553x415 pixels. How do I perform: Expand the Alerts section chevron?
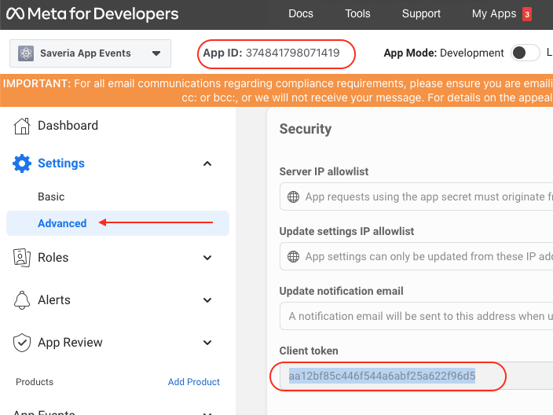point(207,300)
